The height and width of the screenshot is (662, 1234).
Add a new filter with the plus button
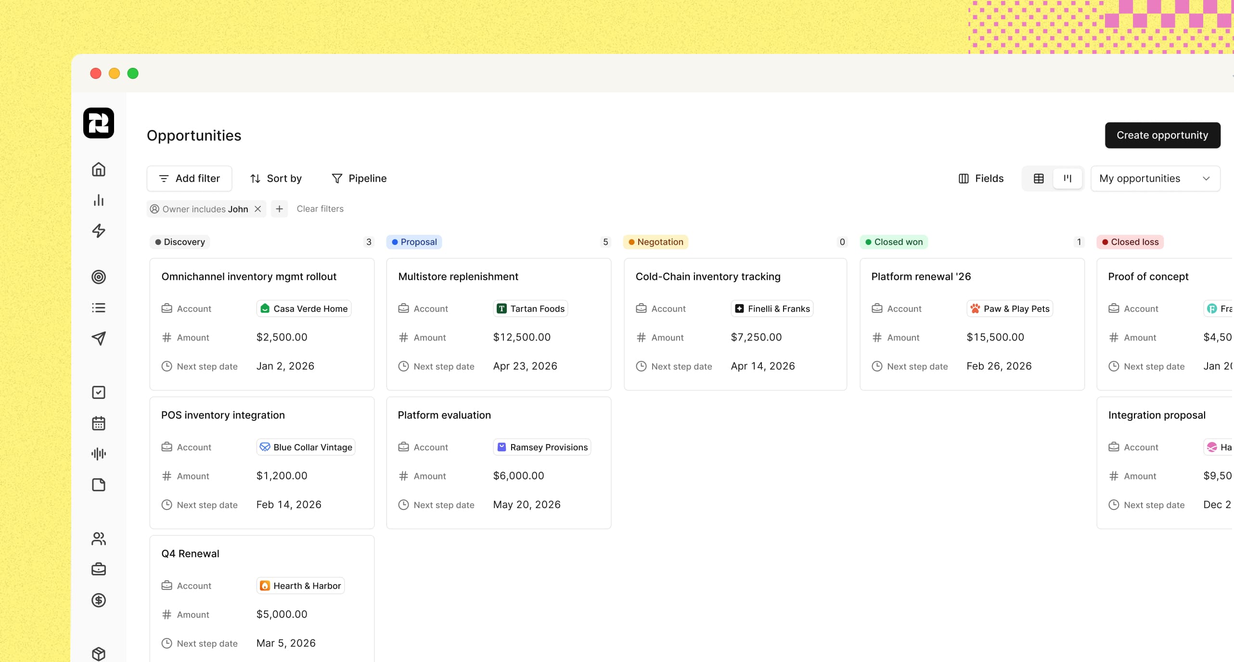tap(279, 209)
